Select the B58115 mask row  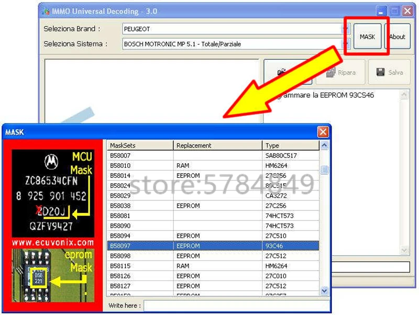(x=213, y=266)
